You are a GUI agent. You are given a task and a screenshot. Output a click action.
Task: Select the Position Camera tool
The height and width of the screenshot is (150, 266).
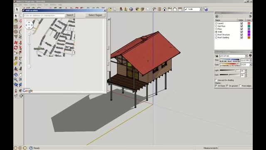tap(16, 91)
